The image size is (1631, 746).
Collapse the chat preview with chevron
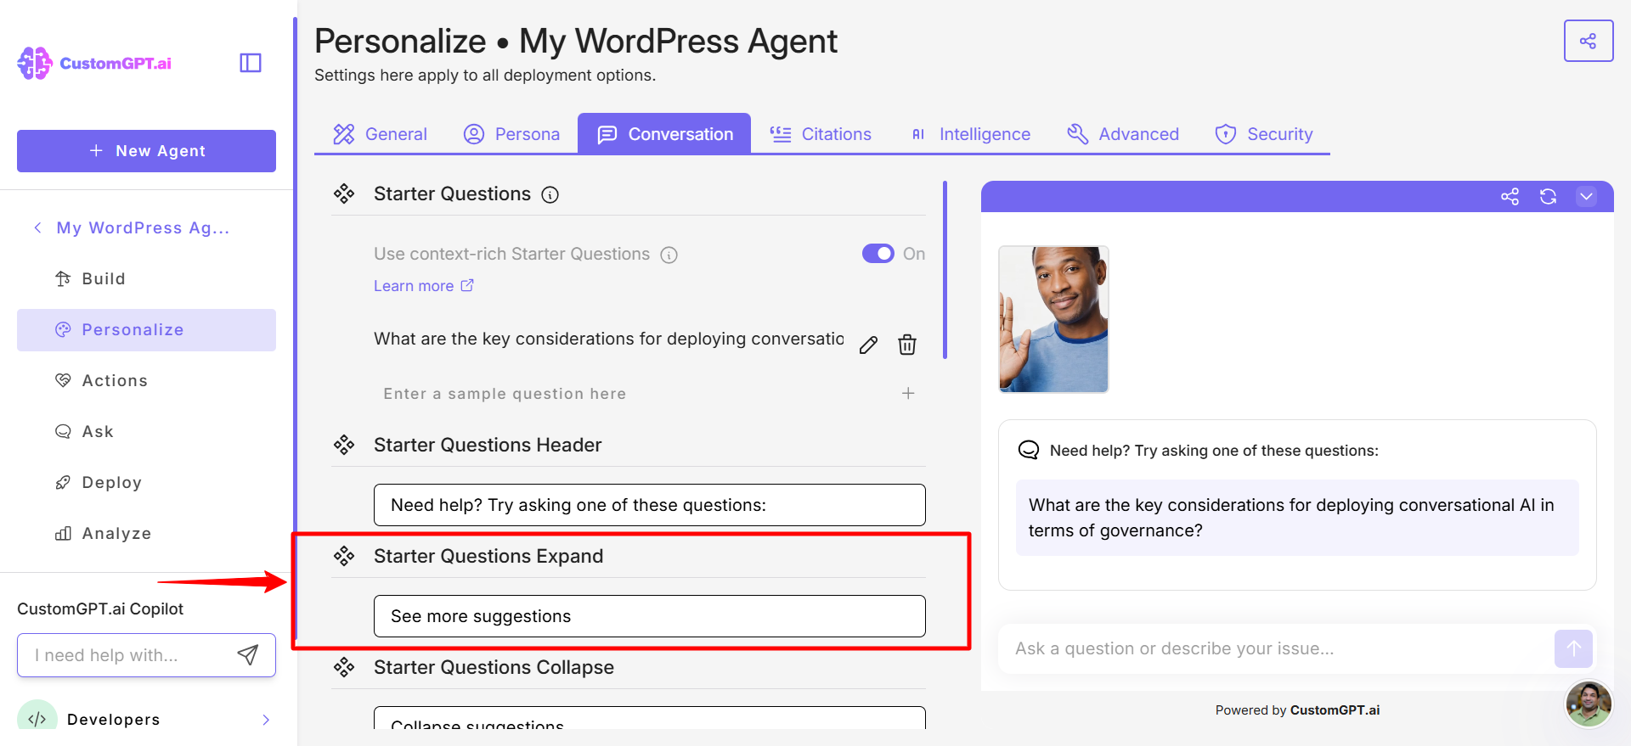pyautogui.click(x=1586, y=197)
